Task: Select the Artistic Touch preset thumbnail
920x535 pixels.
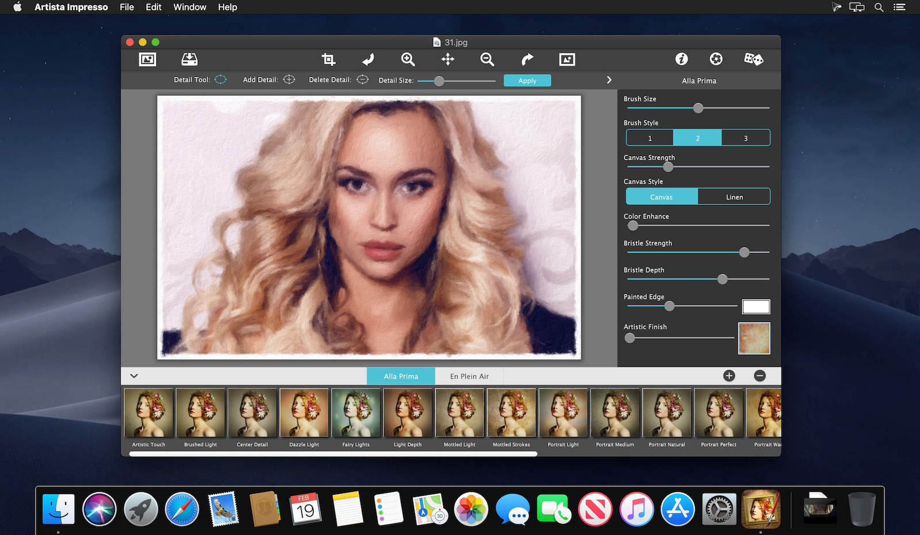Action: tap(148, 413)
